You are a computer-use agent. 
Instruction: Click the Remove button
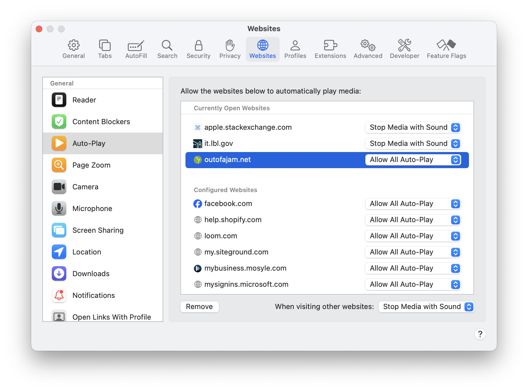click(x=199, y=307)
